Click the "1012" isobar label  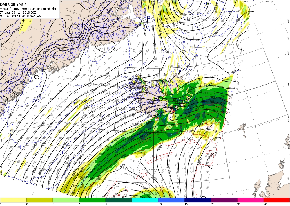(x=43, y=44)
